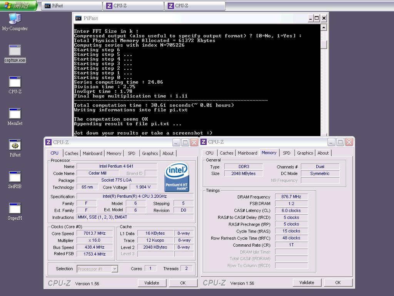
Task: Open SPD tab in right CPU-Z window
Action: pyautogui.click(x=286, y=153)
